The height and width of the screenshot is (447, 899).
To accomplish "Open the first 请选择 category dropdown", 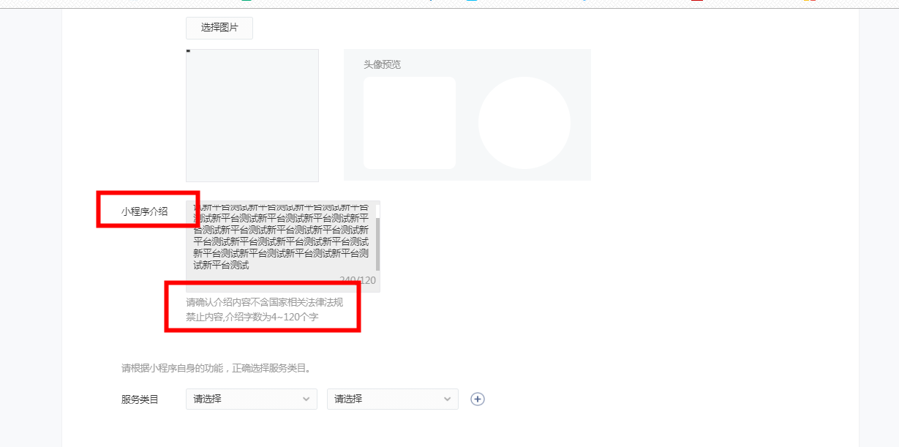I will click(252, 399).
